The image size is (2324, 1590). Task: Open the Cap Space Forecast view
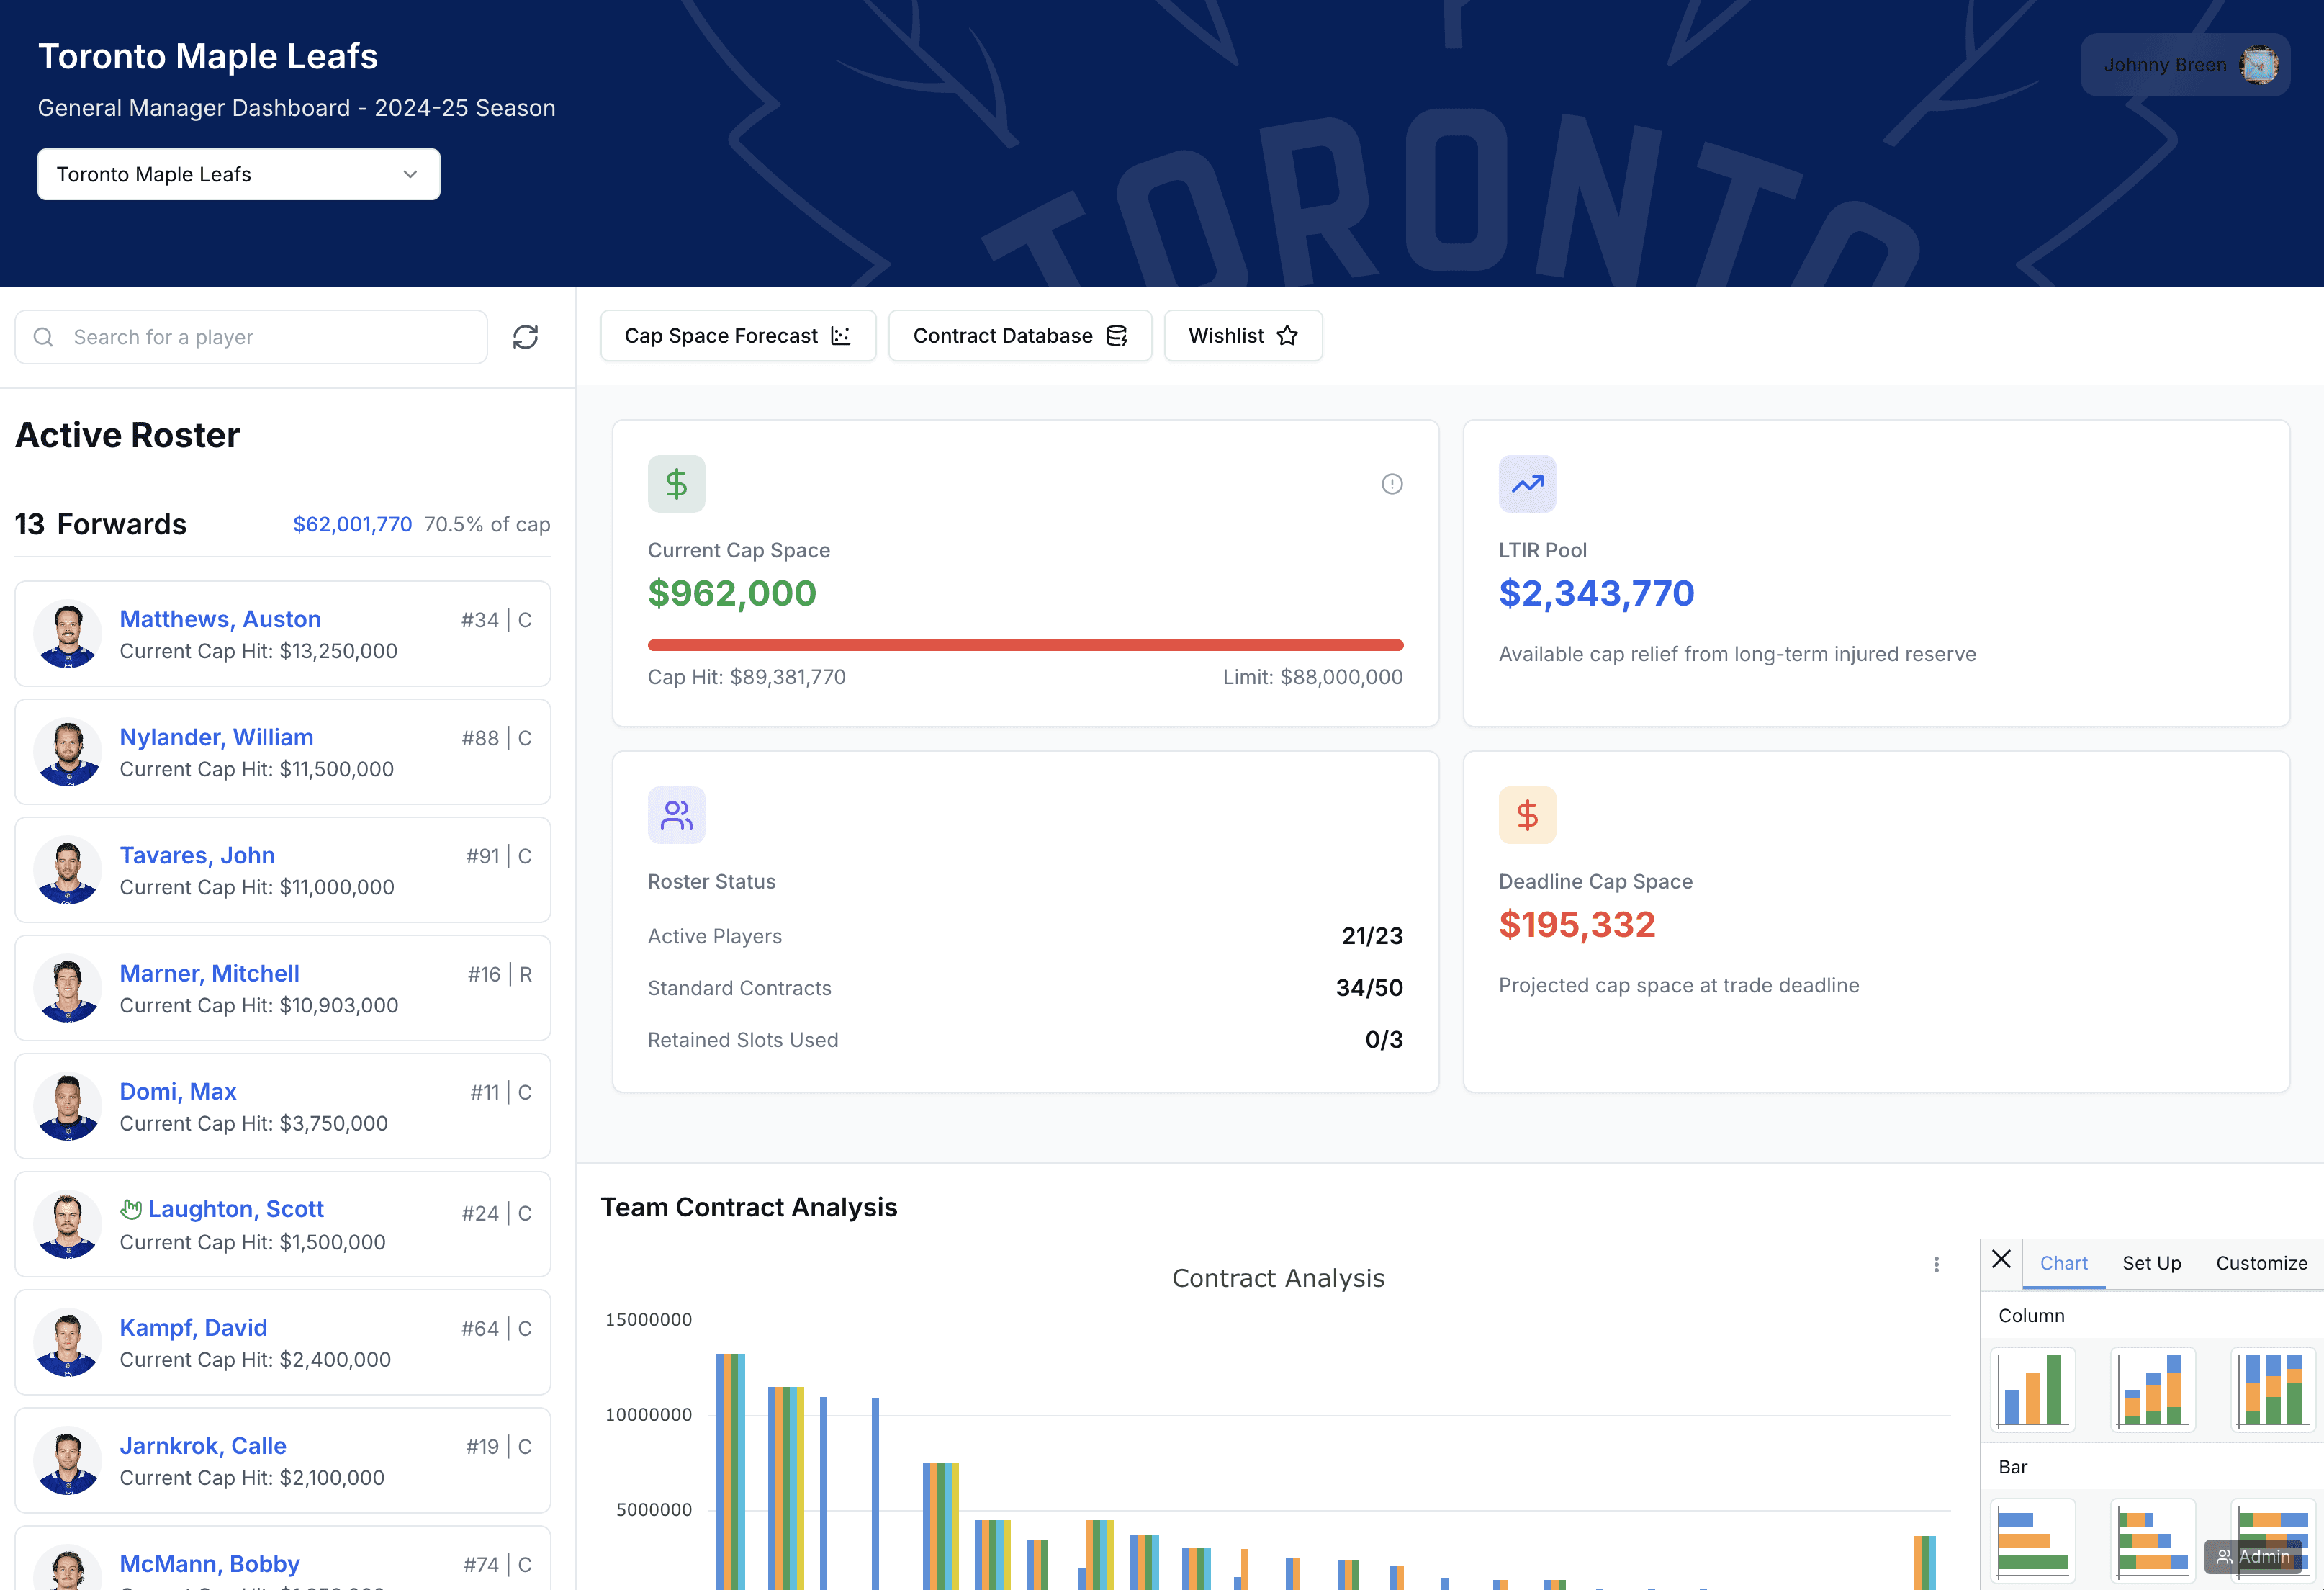pos(738,336)
